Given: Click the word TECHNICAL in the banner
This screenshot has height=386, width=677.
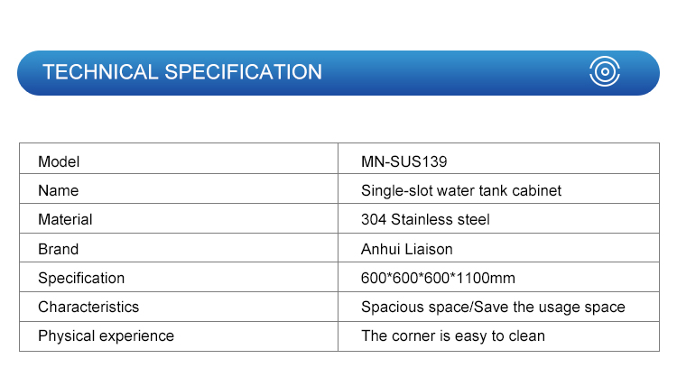Looking at the screenshot, I should pyautogui.click(x=100, y=72).
